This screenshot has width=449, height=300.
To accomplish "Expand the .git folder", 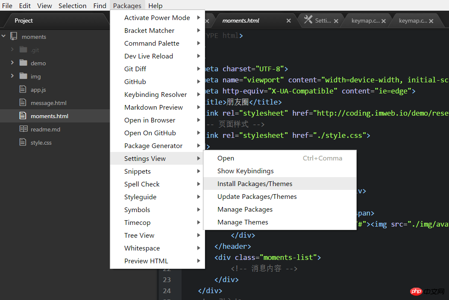I will (x=12, y=49).
